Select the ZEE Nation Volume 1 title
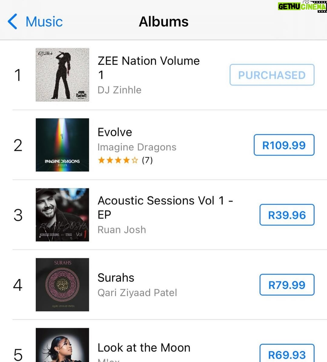 click(148, 68)
